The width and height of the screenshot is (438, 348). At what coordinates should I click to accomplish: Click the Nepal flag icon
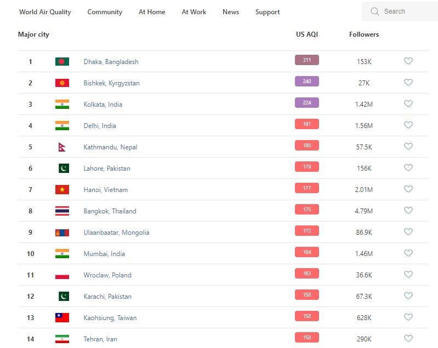62,147
